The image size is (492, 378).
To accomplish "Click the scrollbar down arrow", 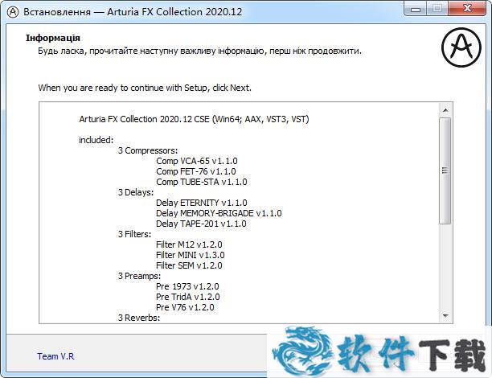I will pyautogui.click(x=445, y=315).
